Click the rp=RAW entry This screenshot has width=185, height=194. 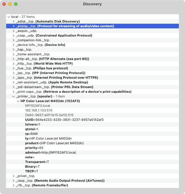32,134
